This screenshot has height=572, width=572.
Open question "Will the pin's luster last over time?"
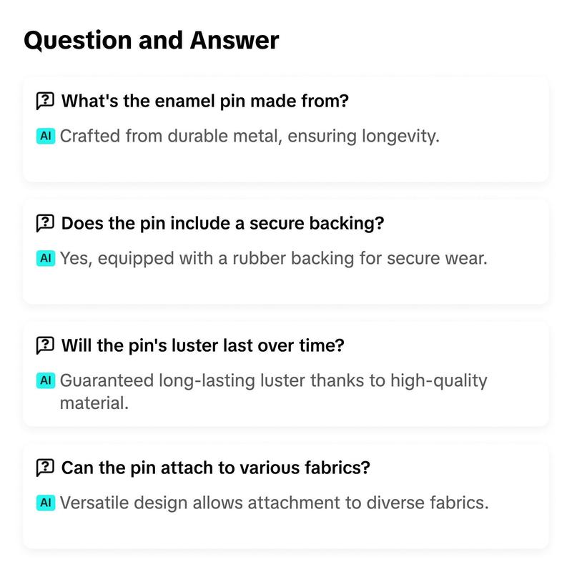tap(203, 345)
